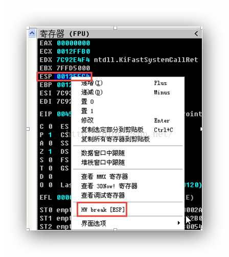Click the EFL flags register label
This screenshot has height=257, width=229.
45,198
